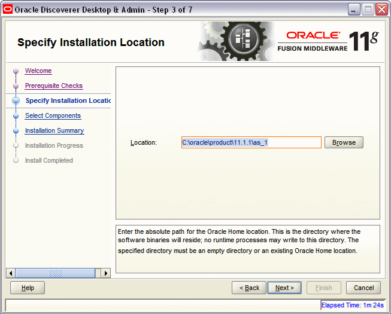Click the Install Completed step label
391x314 pixels.
(49, 160)
